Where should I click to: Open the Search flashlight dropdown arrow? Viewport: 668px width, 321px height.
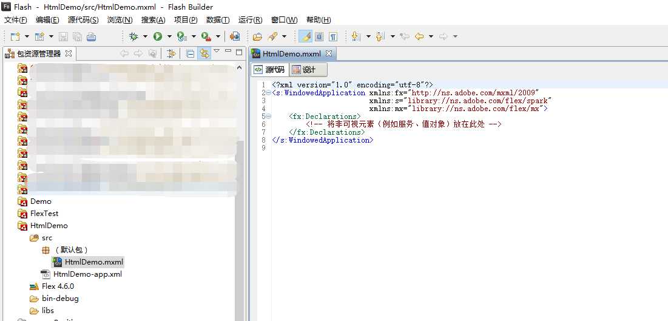(x=284, y=36)
